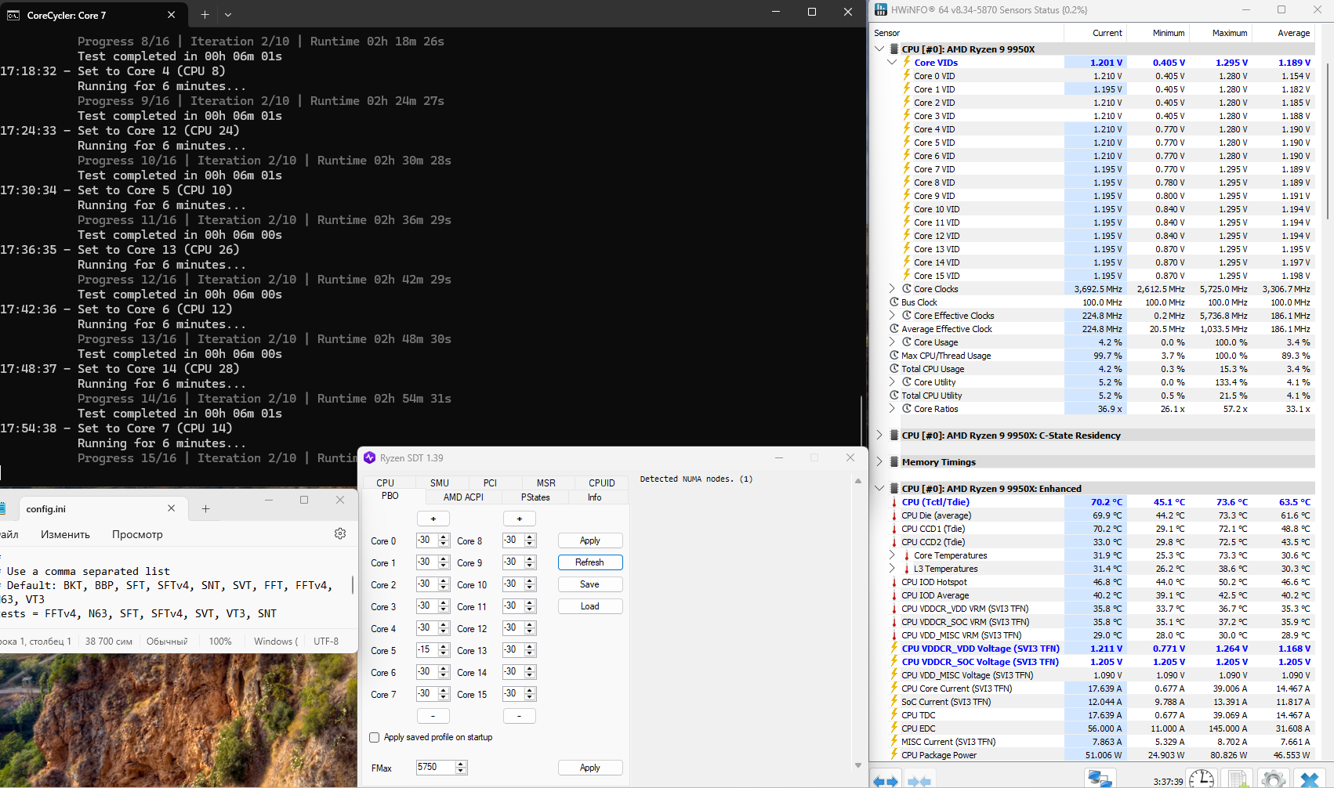Click thermometer icon beside CPU IOD Hotspot
The image size is (1334, 788).
pos(894,582)
